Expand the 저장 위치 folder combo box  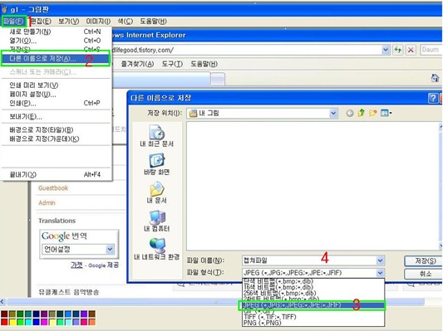tap(333, 114)
